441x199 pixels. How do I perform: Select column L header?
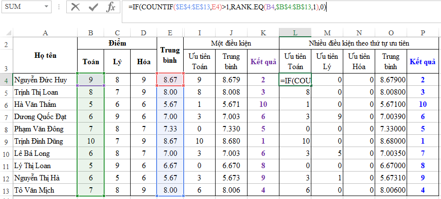pyautogui.click(x=295, y=32)
